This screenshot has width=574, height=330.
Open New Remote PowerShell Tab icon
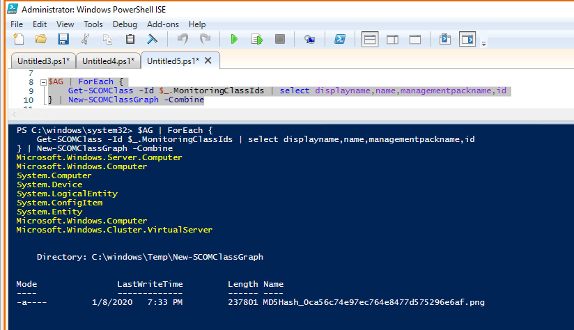click(309, 40)
